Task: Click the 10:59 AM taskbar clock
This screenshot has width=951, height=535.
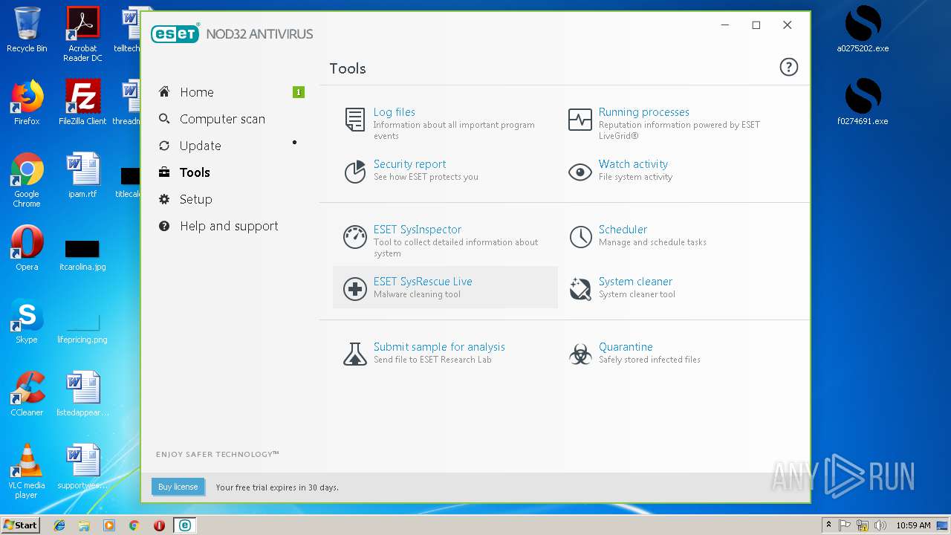Action: [x=913, y=525]
